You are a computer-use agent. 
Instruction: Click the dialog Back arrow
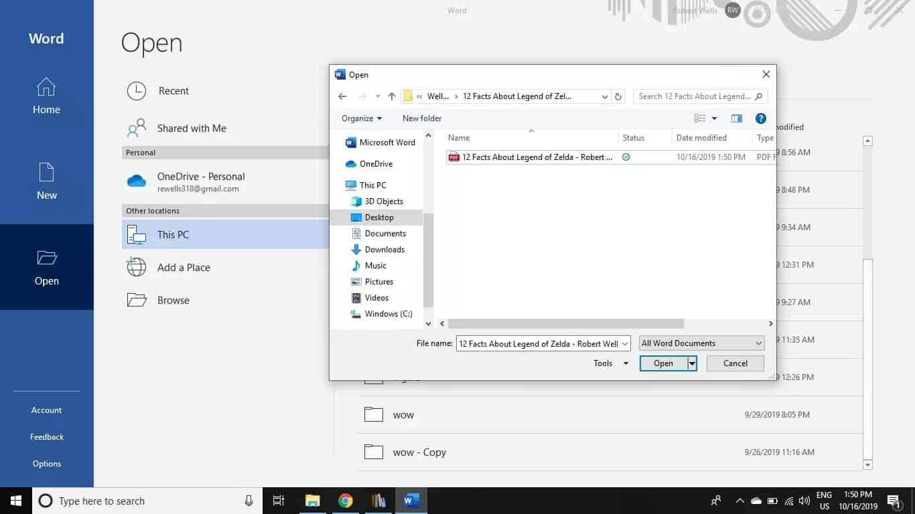click(x=342, y=96)
